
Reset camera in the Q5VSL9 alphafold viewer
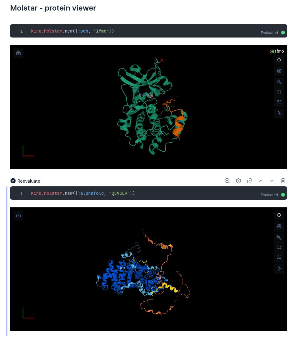(279, 215)
